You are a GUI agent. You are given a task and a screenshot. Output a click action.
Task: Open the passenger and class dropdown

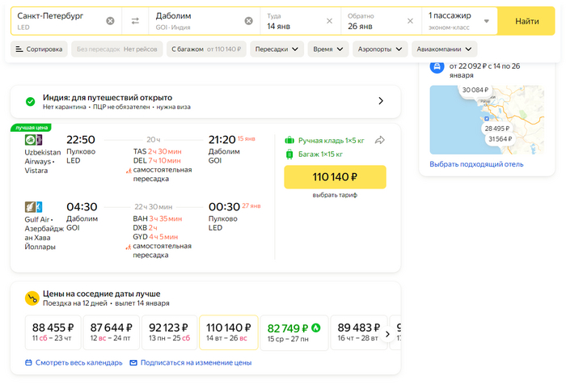458,21
